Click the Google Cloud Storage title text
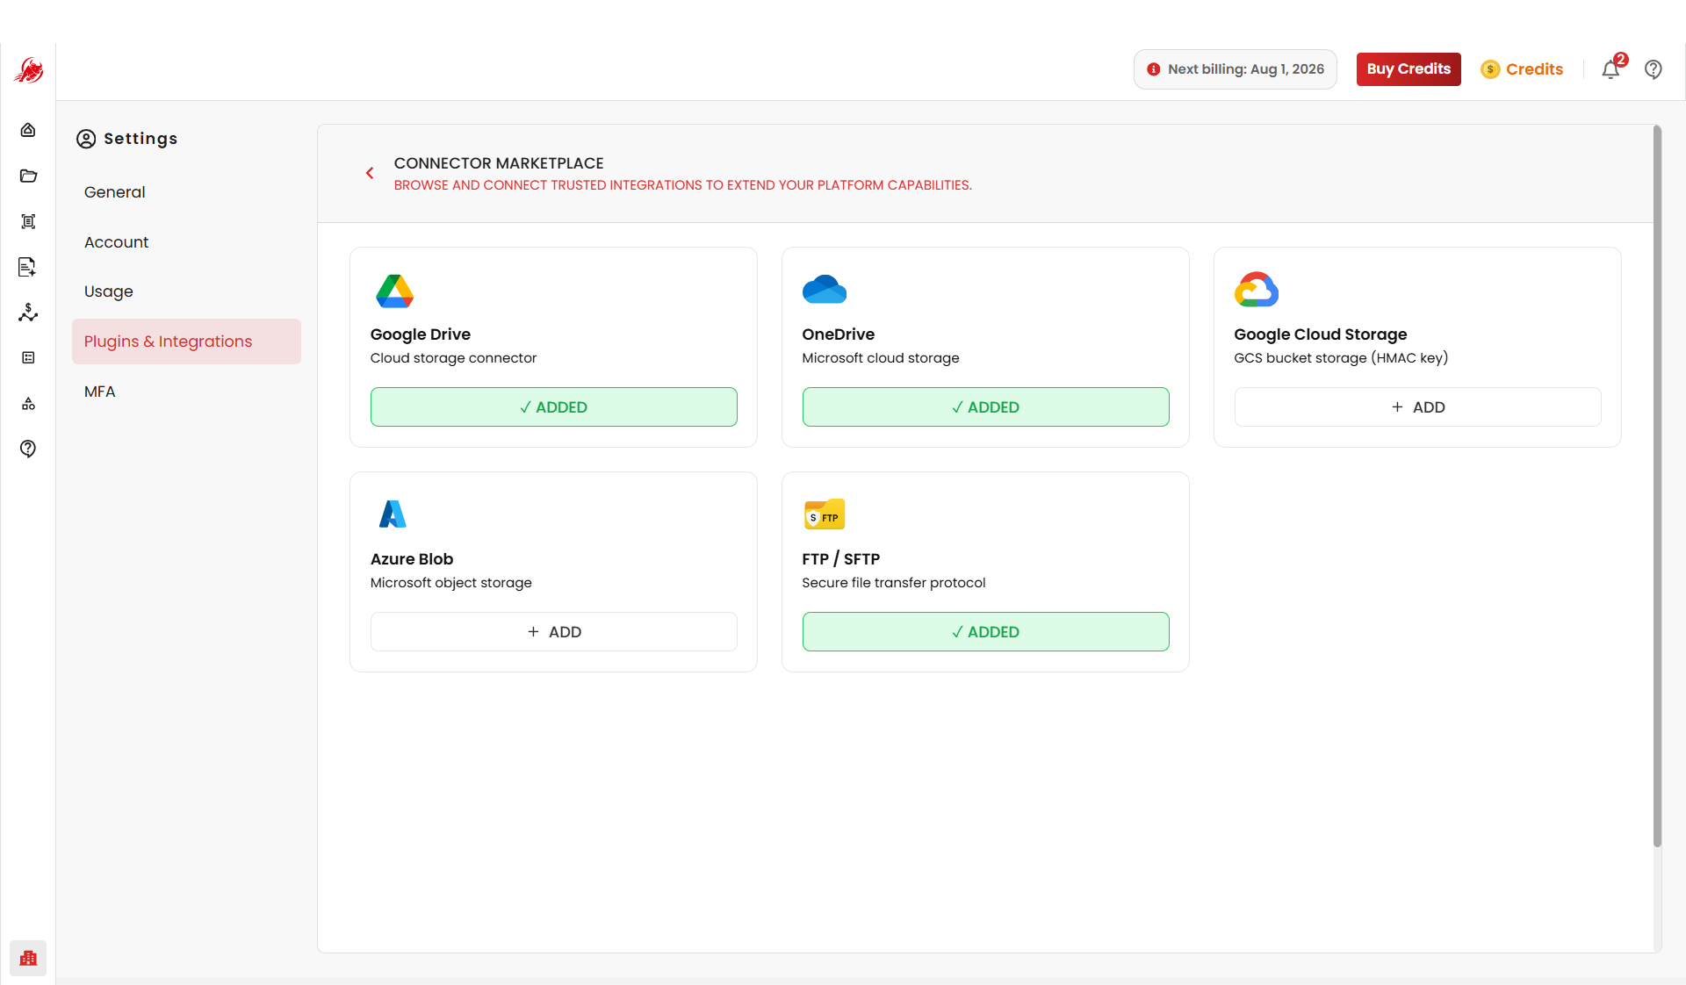Screen dimensions: 1686x985 [1320, 334]
